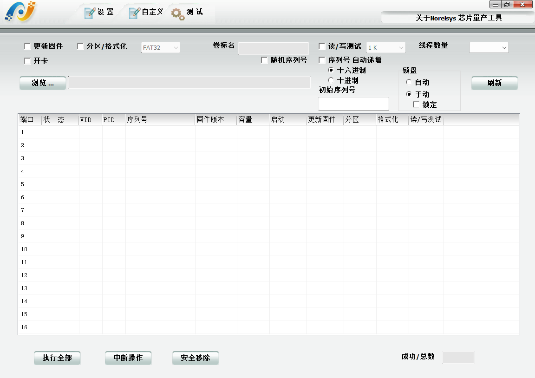Open the 测试 test tab
This screenshot has height=378, width=535.
(187, 12)
